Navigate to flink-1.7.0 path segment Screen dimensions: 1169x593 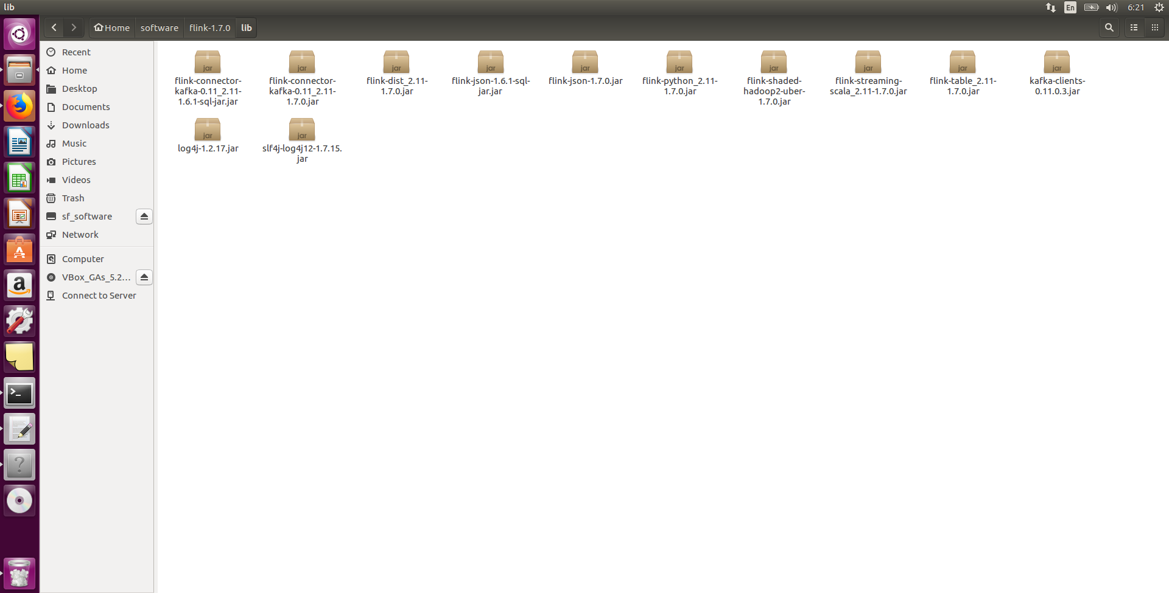(209, 28)
